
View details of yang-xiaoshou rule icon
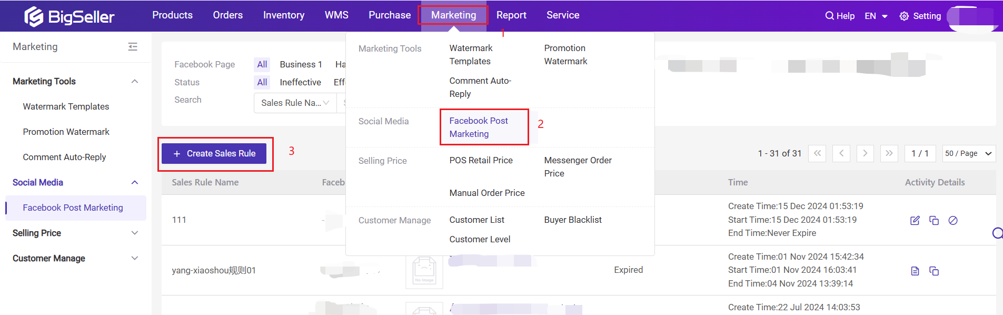pyautogui.click(x=915, y=271)
